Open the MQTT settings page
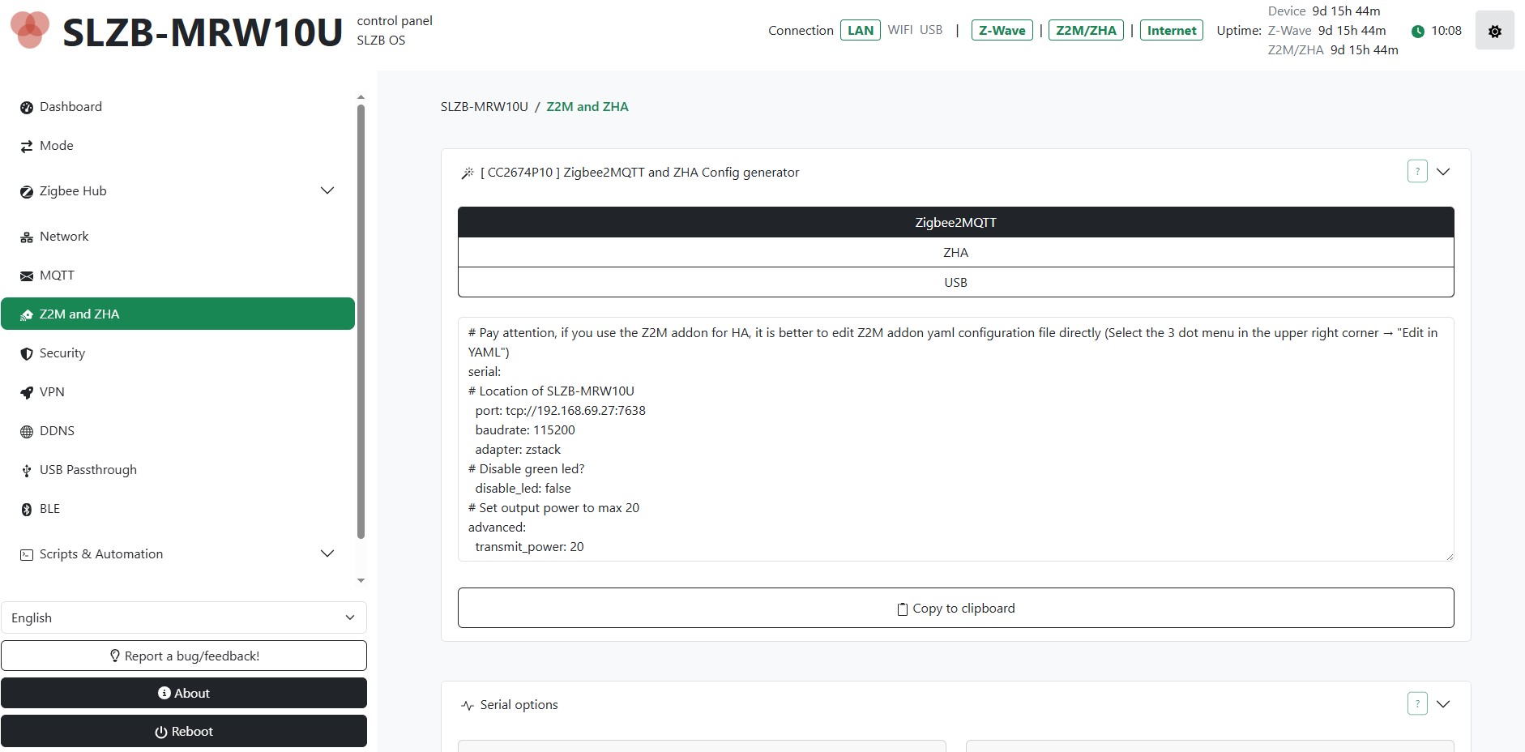Screen dimensions: 1525x752 177,276
